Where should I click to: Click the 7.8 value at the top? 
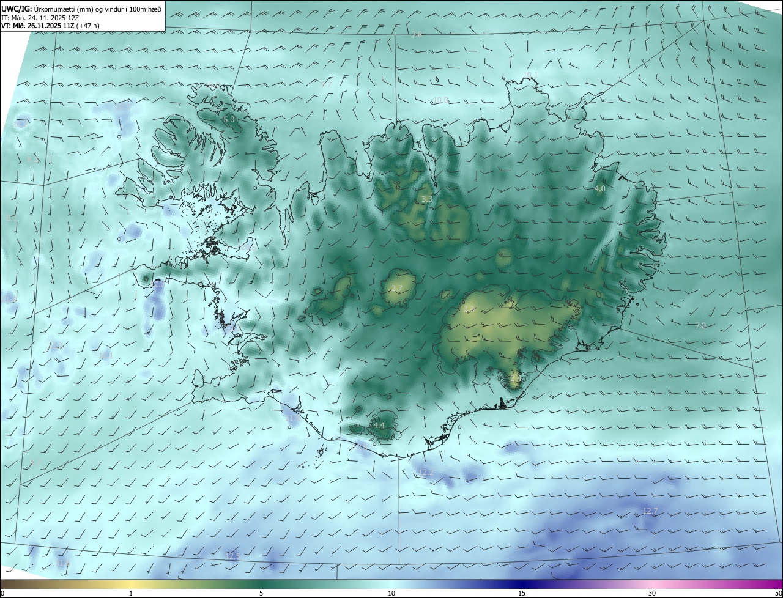click(417, 34)
